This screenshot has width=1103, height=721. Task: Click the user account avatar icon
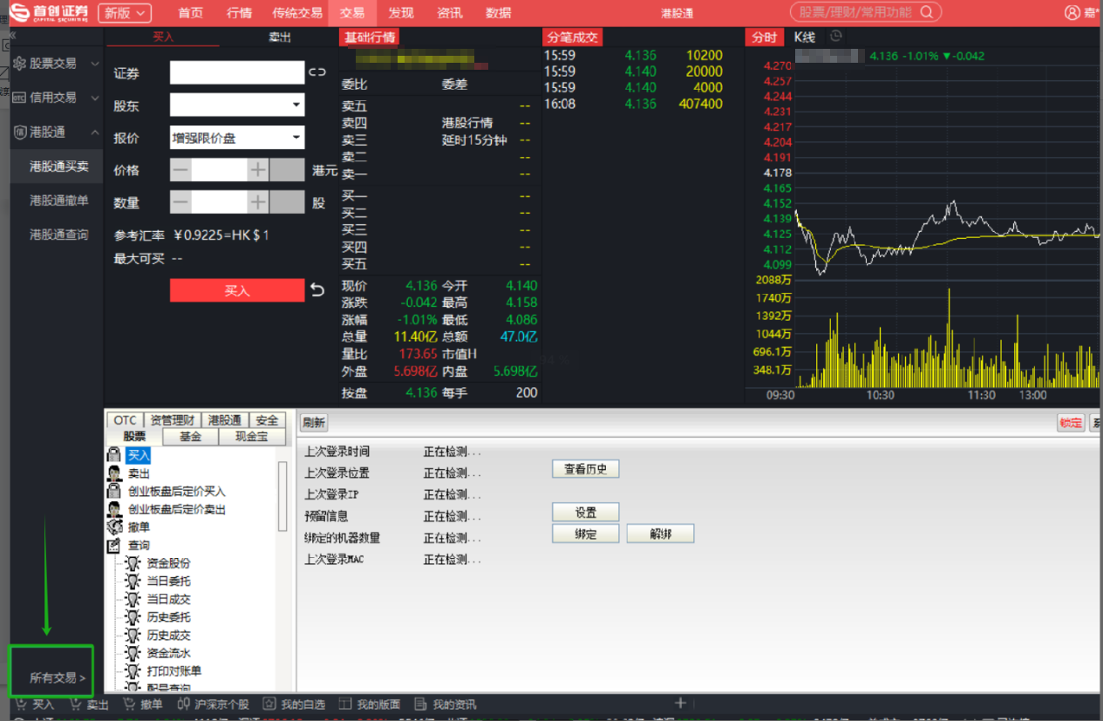1072,12
